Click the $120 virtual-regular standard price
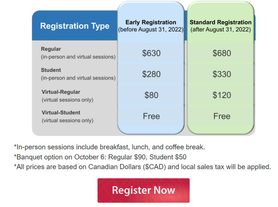 (222, 95)
